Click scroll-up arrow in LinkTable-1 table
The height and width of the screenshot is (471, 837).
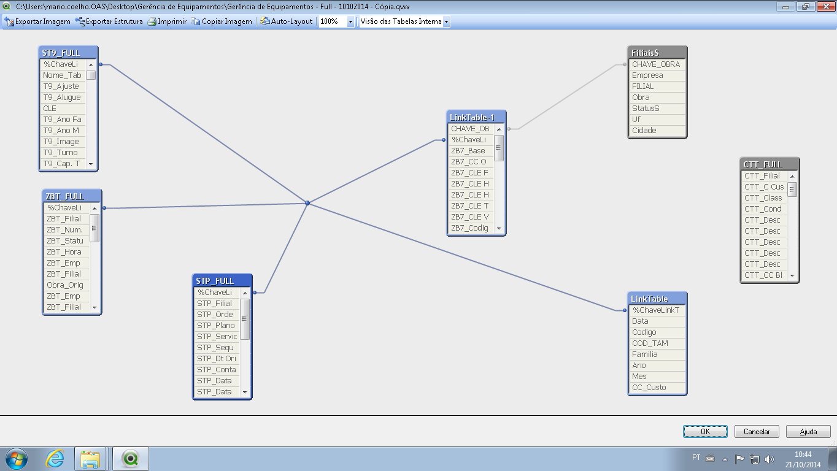(499, 129)
